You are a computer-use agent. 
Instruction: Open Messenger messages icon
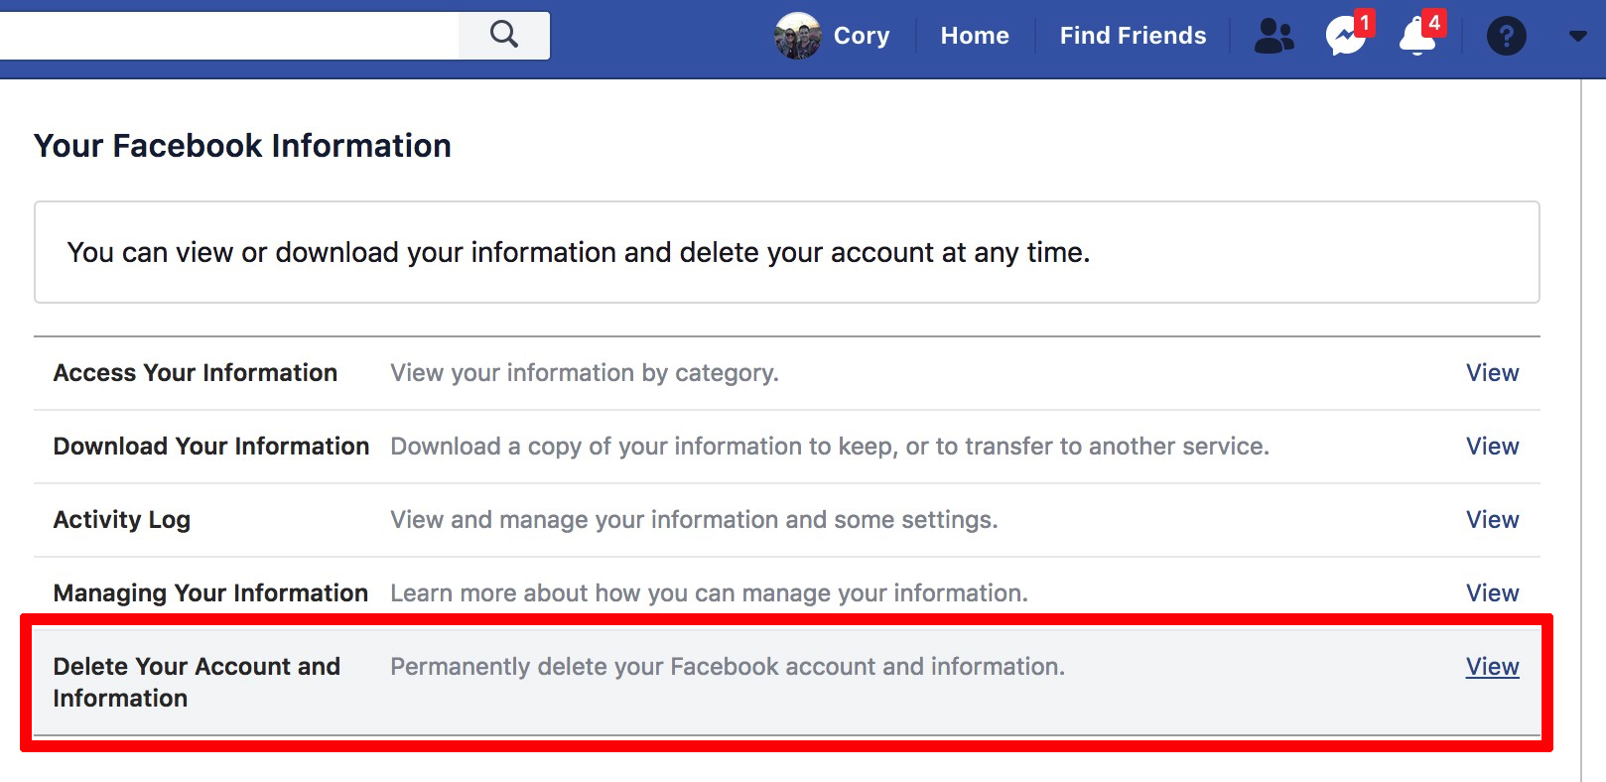1347,36
